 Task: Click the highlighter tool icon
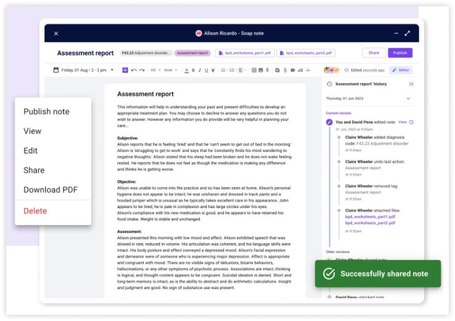[x=213, y=70]
